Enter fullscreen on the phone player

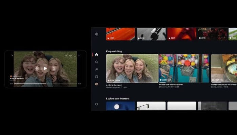coord(75,56)
